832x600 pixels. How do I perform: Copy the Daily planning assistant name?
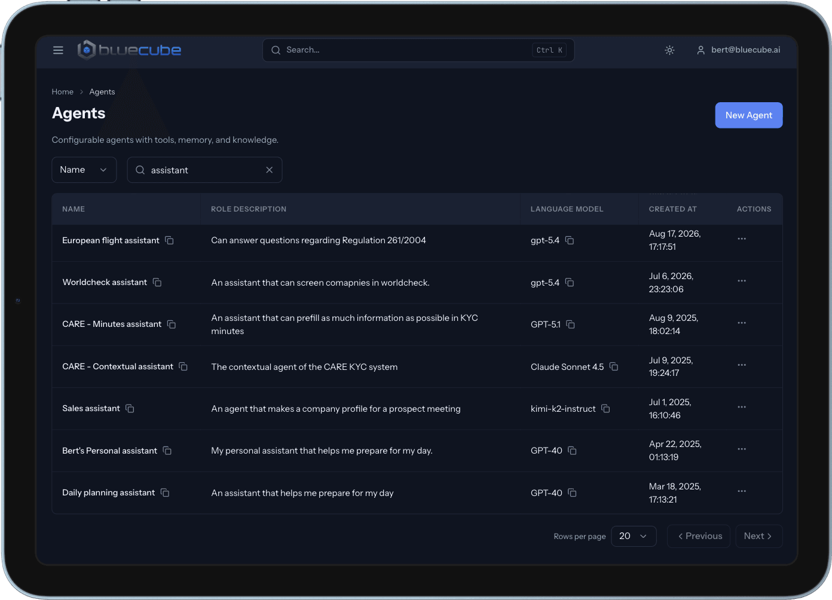165,493
